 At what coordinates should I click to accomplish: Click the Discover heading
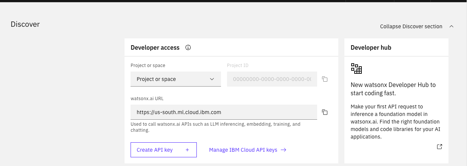[x=25, y=24]
